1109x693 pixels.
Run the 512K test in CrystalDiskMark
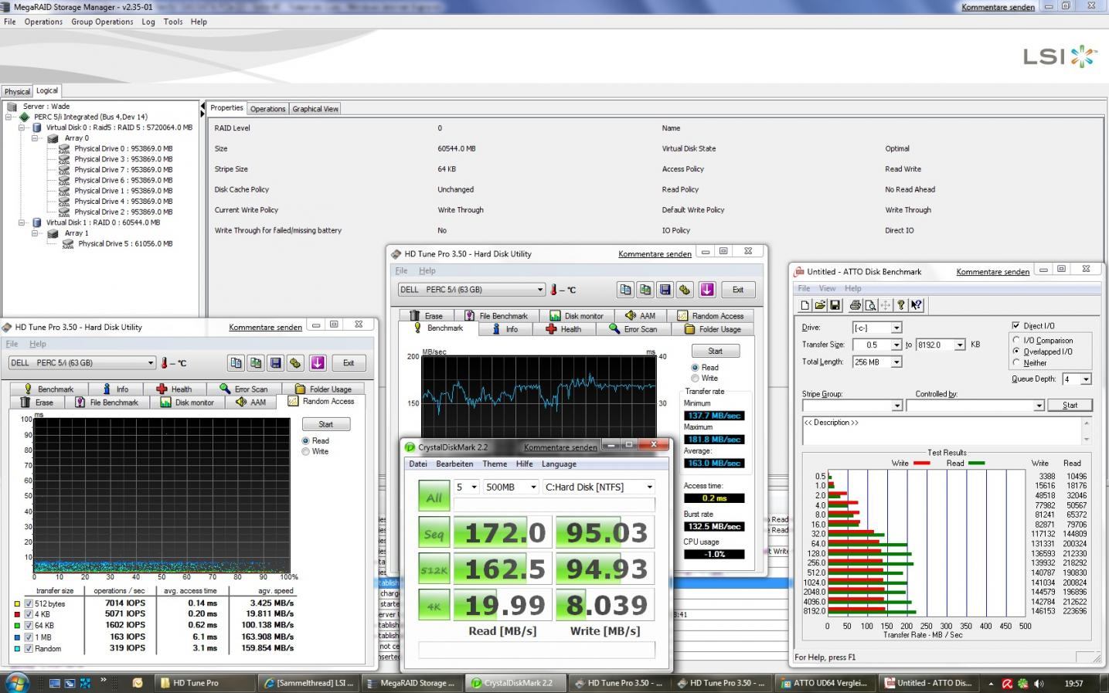434,569
